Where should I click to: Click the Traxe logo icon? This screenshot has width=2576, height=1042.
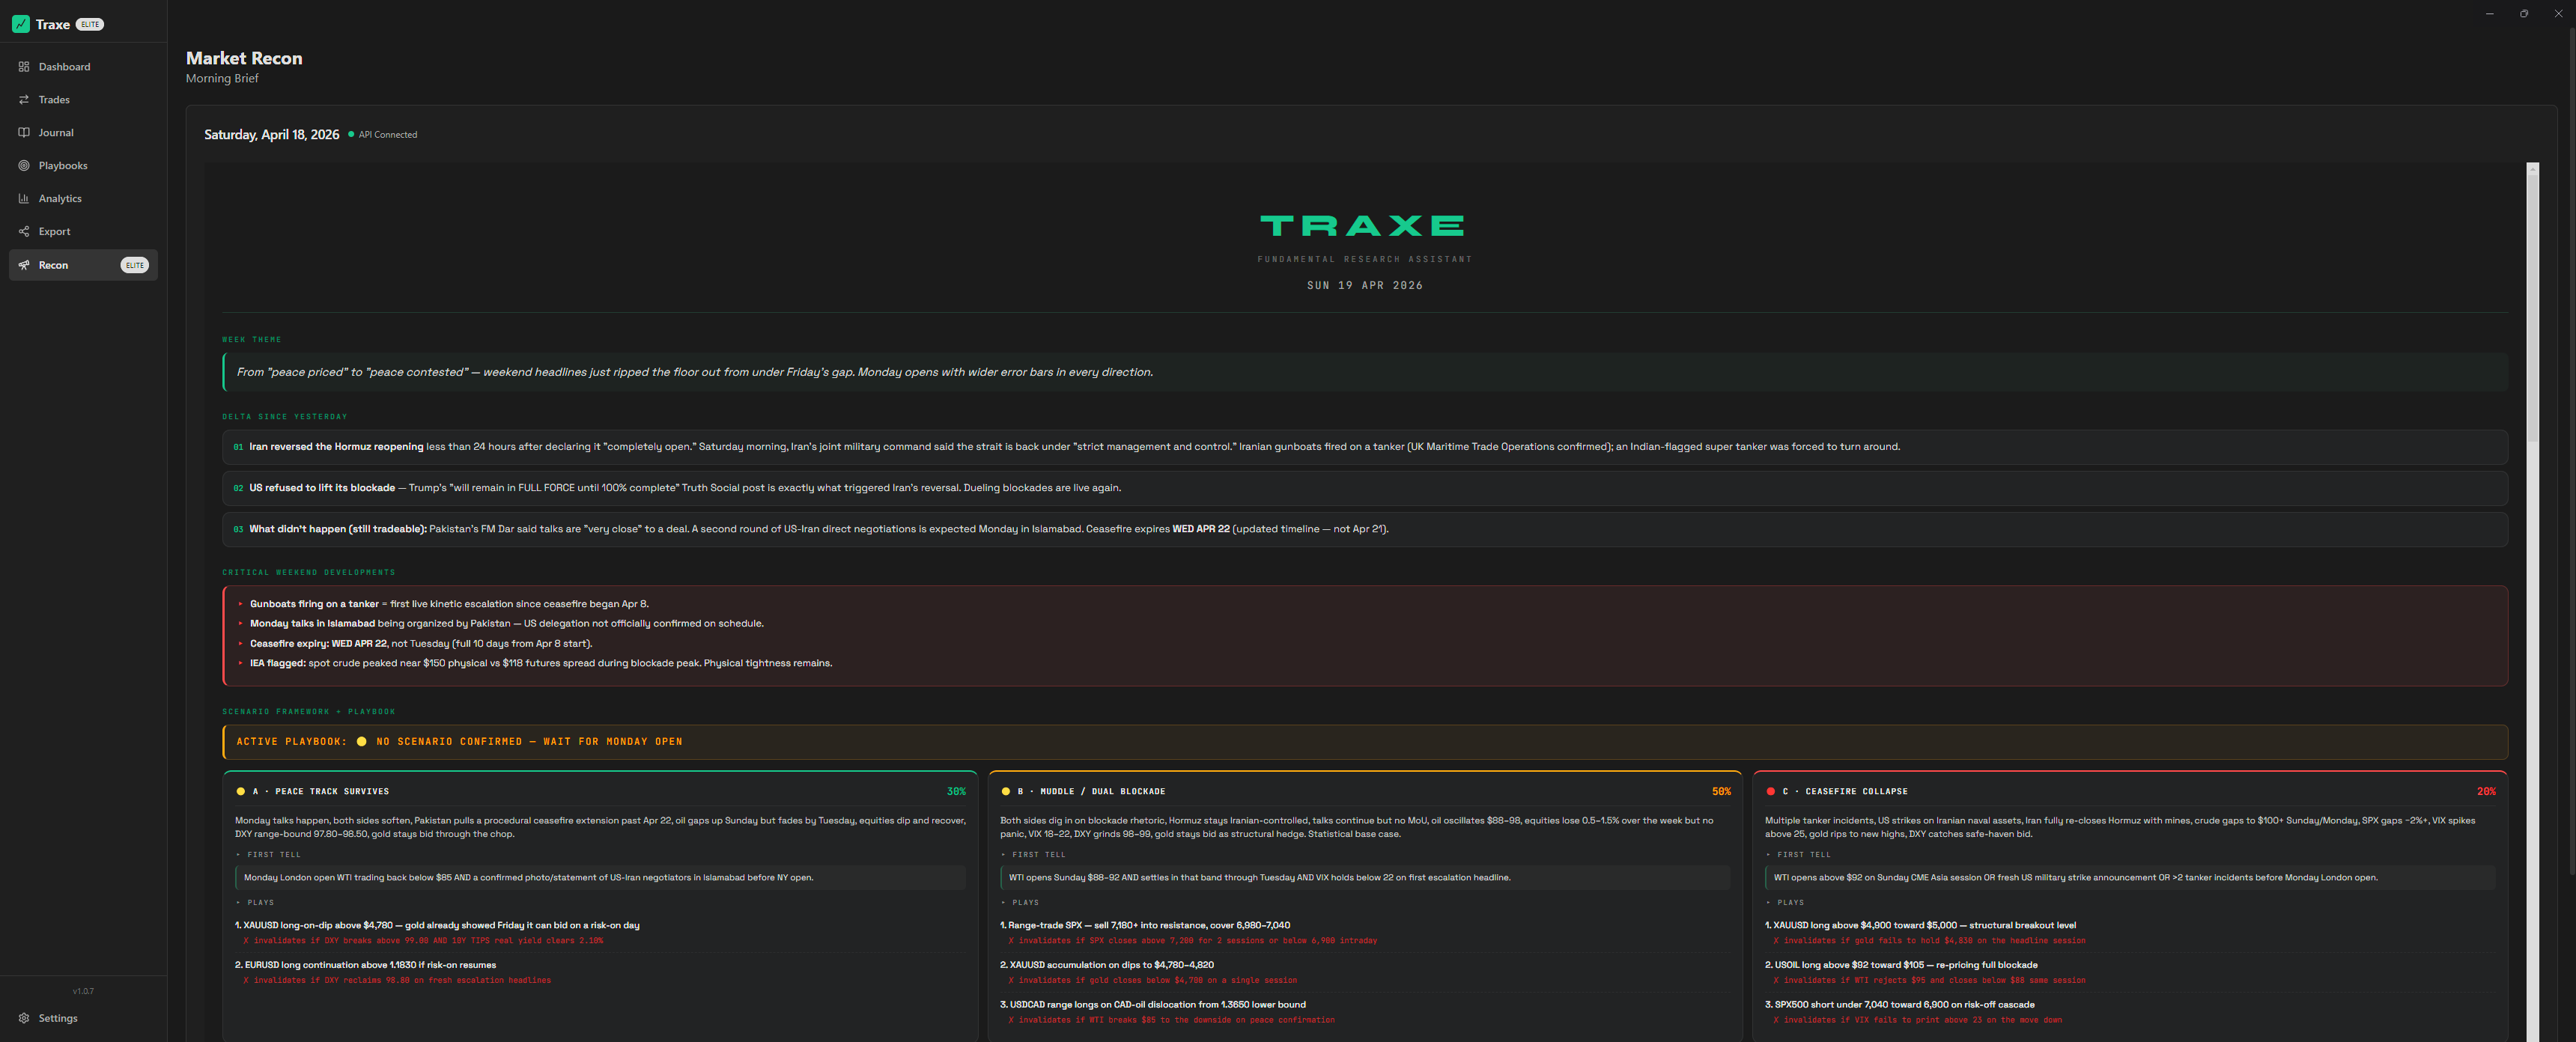(20, 24)
